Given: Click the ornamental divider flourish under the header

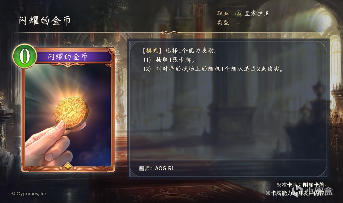Looking at the screenshot, I should coord(171,32).
